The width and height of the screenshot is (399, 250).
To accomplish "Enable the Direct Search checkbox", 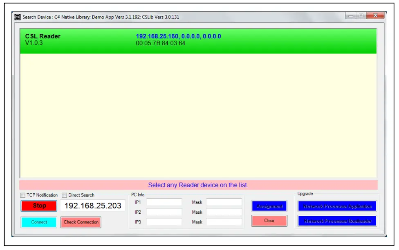I will tap(64, 195).
